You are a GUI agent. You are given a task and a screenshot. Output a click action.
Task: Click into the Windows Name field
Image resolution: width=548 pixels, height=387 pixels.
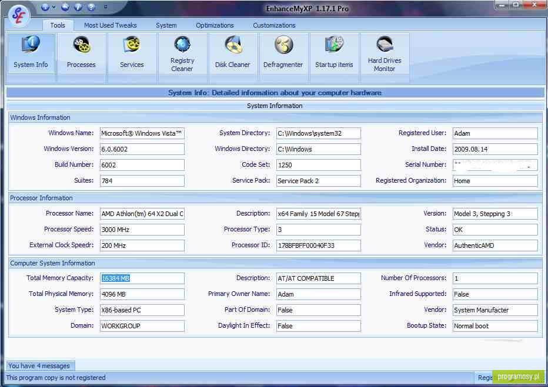(142, 133)
